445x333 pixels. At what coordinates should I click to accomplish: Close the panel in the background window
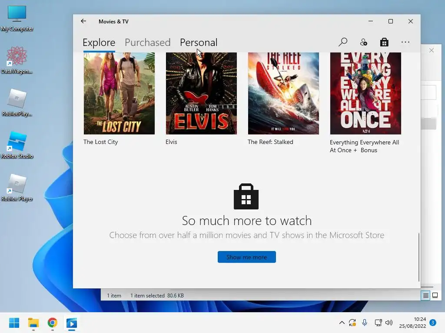tap(432, 50)
